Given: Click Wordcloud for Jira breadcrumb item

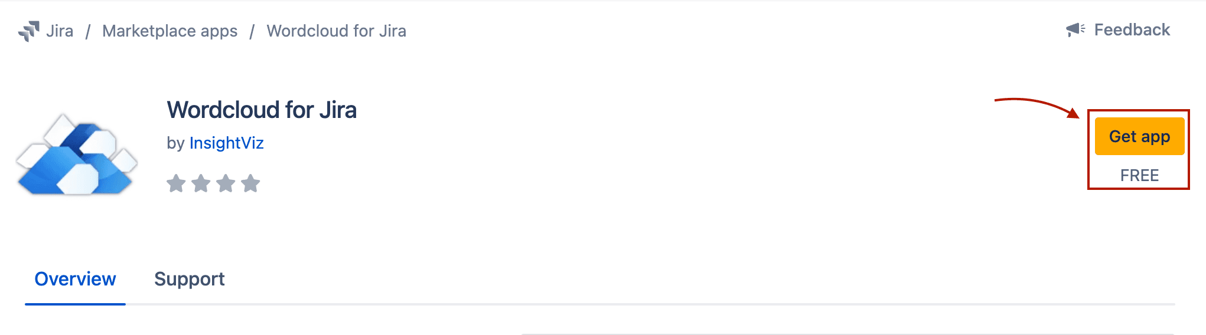Looking at the screenshot, I should pos(336,31).
